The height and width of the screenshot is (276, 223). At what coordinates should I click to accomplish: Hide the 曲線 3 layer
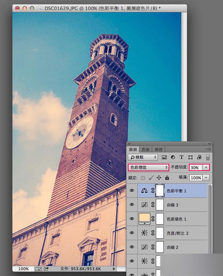point(132,205)
